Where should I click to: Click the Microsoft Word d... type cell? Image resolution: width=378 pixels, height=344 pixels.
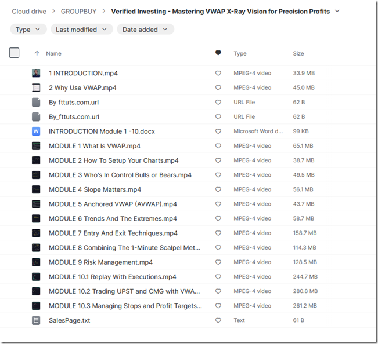(258, 131)
